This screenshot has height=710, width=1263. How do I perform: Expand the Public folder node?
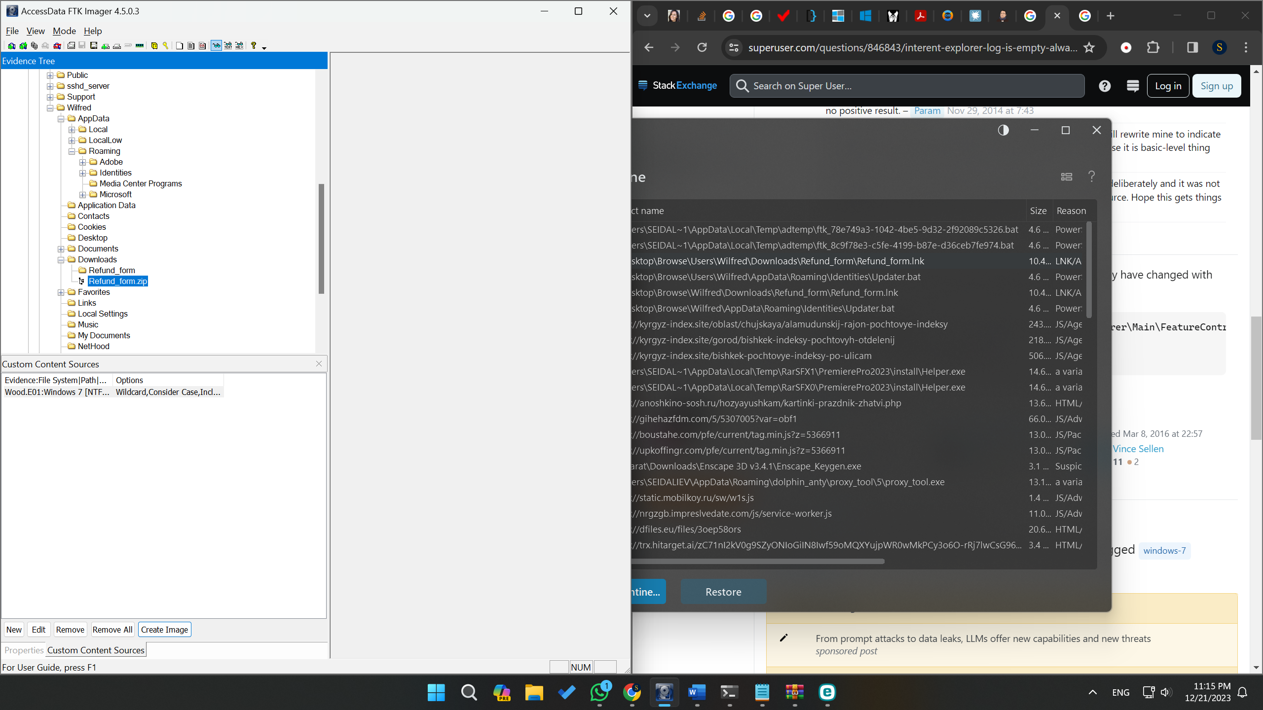point(50,75)
